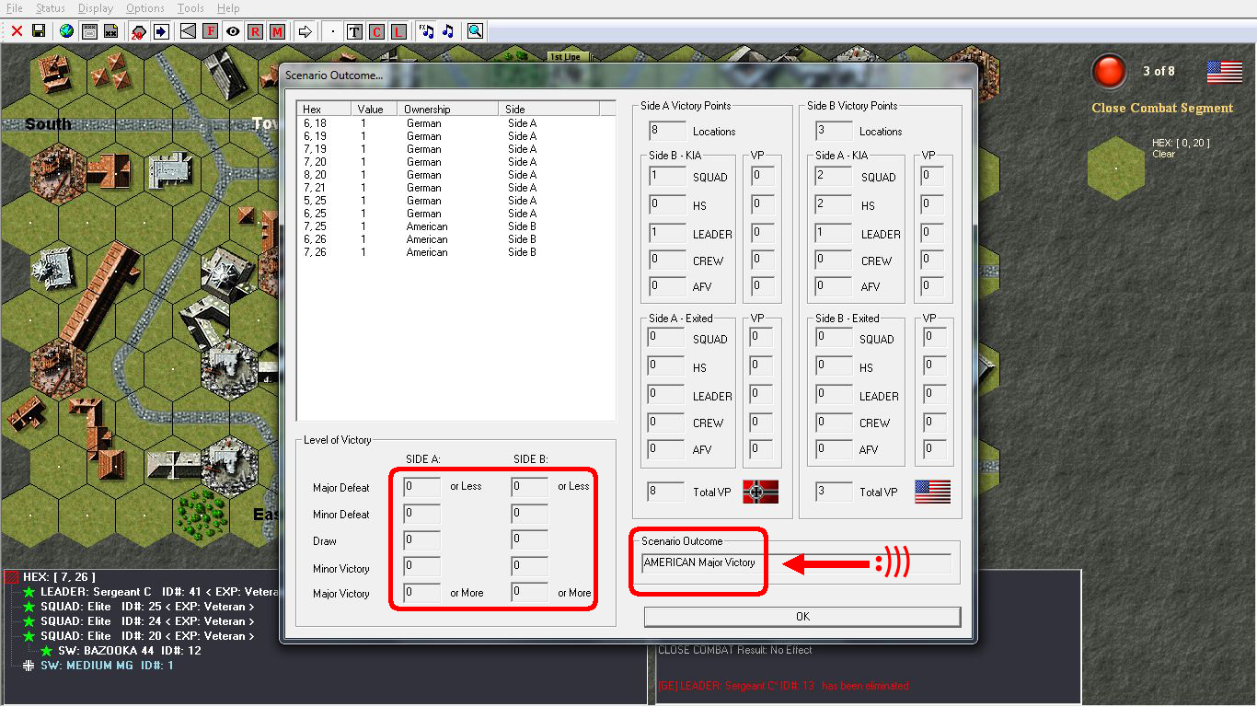Open the Display menu
This screenshot has width=1257, height=707.
[96, 8]
